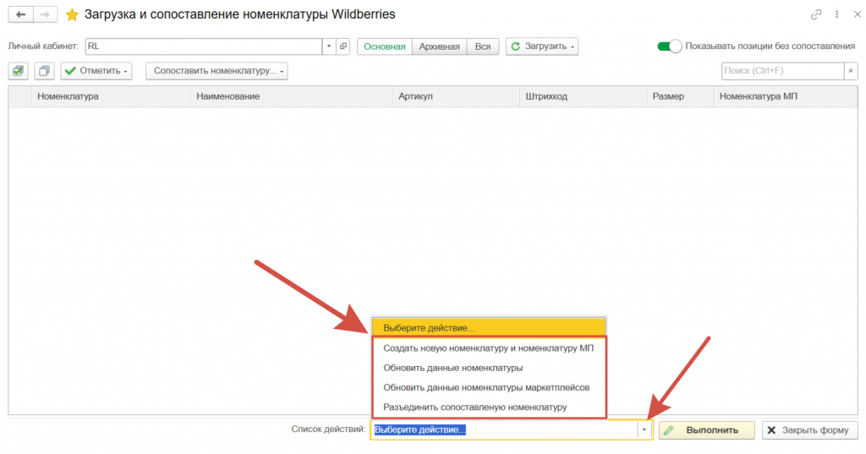Open the Личный кабинет record via open icon
This screenshot has width=866, height=454.
point(343,46)
